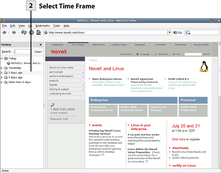Click the 5 days ago folder icon
The width and height of the screenshot is (221, 173).
tap(6, 77)
